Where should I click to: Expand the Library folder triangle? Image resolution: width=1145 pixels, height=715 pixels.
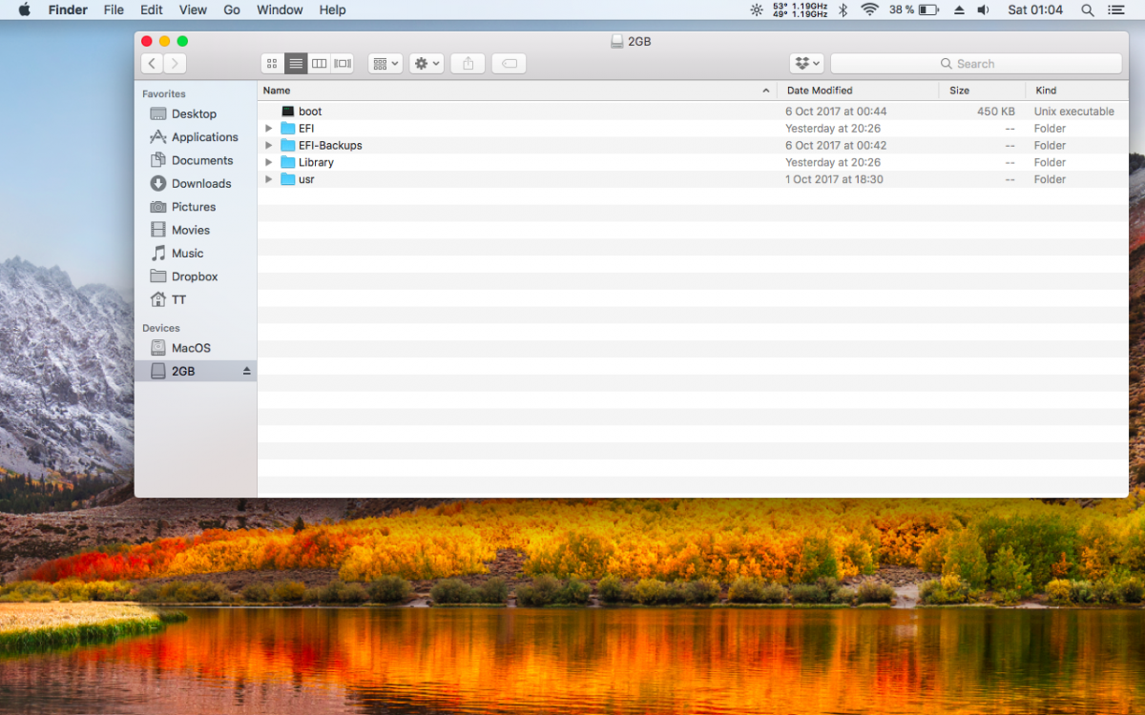269,163
